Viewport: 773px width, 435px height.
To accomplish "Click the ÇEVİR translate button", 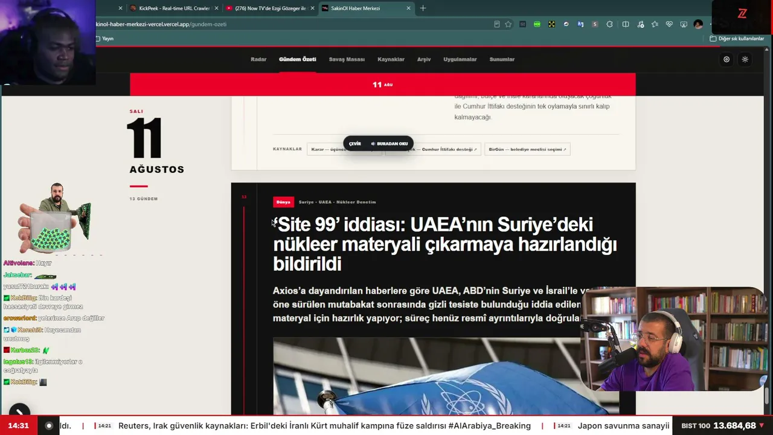I will (355, 144).
